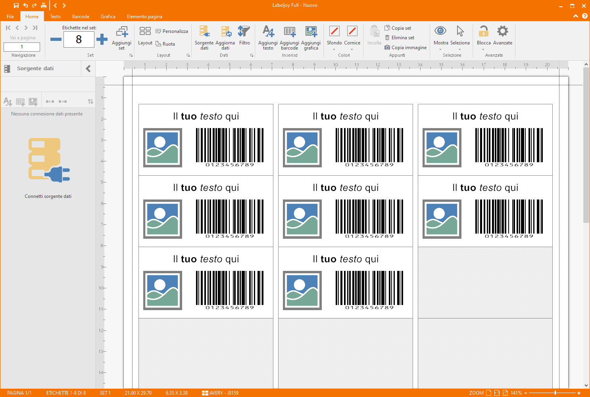Image resolution: width=590 pixels, height=397 pixels.
Task: Open the File menu
Action: (10, 17)
